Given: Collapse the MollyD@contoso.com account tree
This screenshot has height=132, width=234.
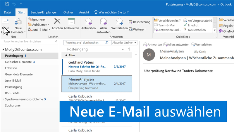Looking at the screenshot, I should [3, 50].
